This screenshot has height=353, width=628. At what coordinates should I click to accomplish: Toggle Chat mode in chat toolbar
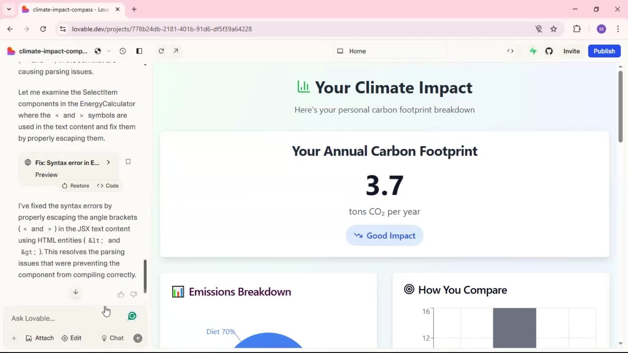tap(113, 338)
